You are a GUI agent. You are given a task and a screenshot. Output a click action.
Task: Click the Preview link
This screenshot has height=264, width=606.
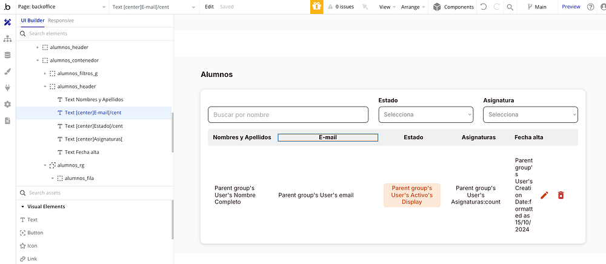coord(571,7)
